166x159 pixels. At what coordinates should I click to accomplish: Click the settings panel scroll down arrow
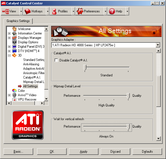[x=159, y=138]
